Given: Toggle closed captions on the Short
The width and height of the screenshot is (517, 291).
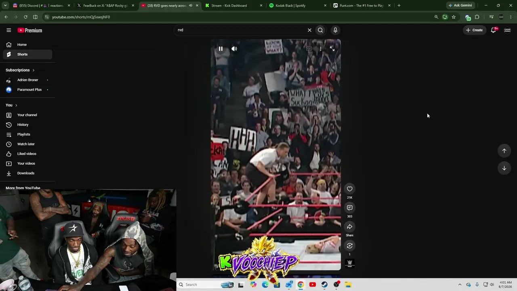Looking at the screenshot, I should (x=309, y=49).
